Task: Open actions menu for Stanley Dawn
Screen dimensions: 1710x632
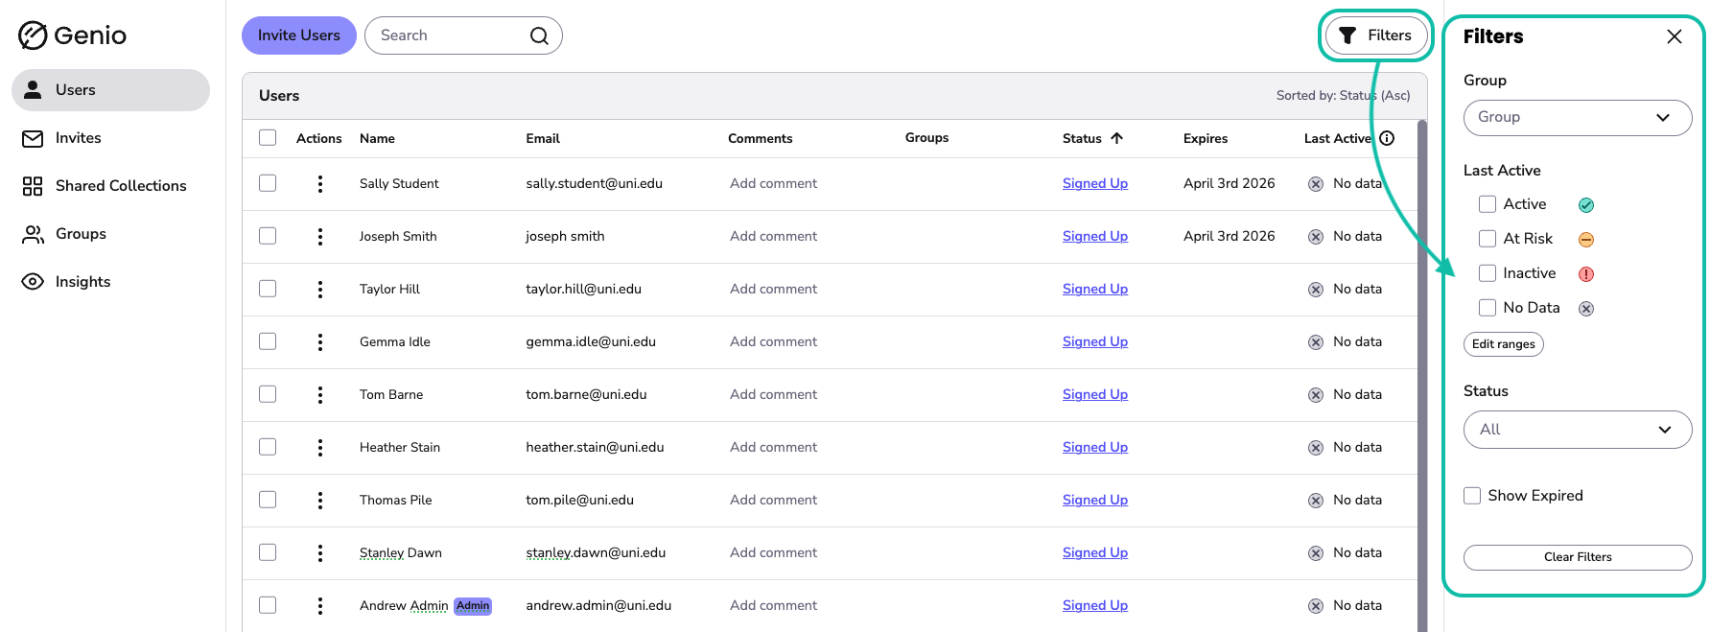Action: coord(319,553)
